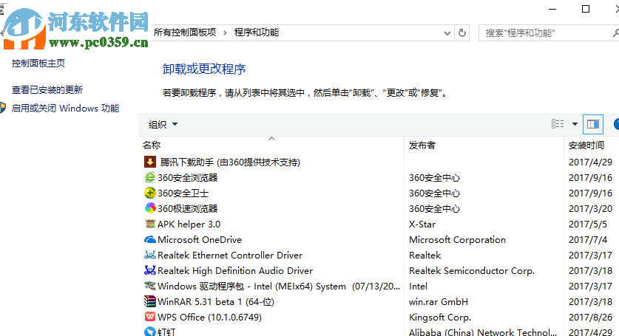Go to 所有控制面板项 in breadcrumb
Image resolution: width=619 pixels, height=336 pixels.
tap(185, 32)
